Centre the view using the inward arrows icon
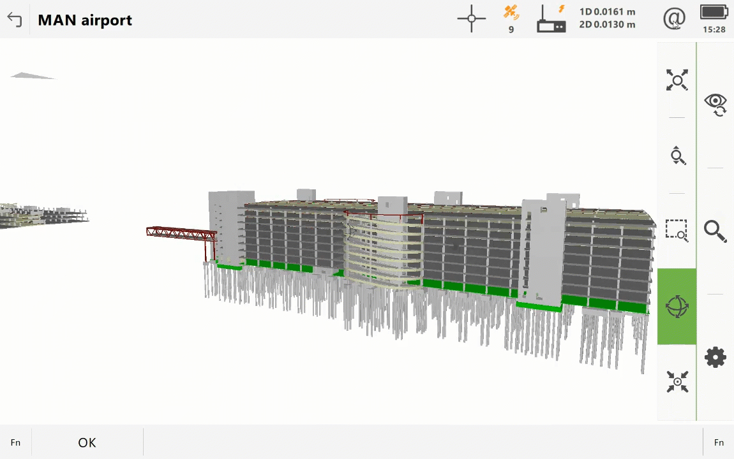 click(x=677, y=382)
